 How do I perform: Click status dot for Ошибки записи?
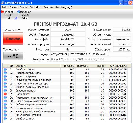click(x=5, y=119)
